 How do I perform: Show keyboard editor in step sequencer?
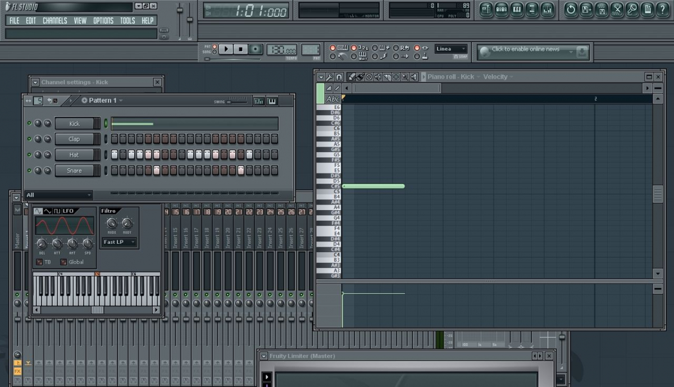pos(272,101)
